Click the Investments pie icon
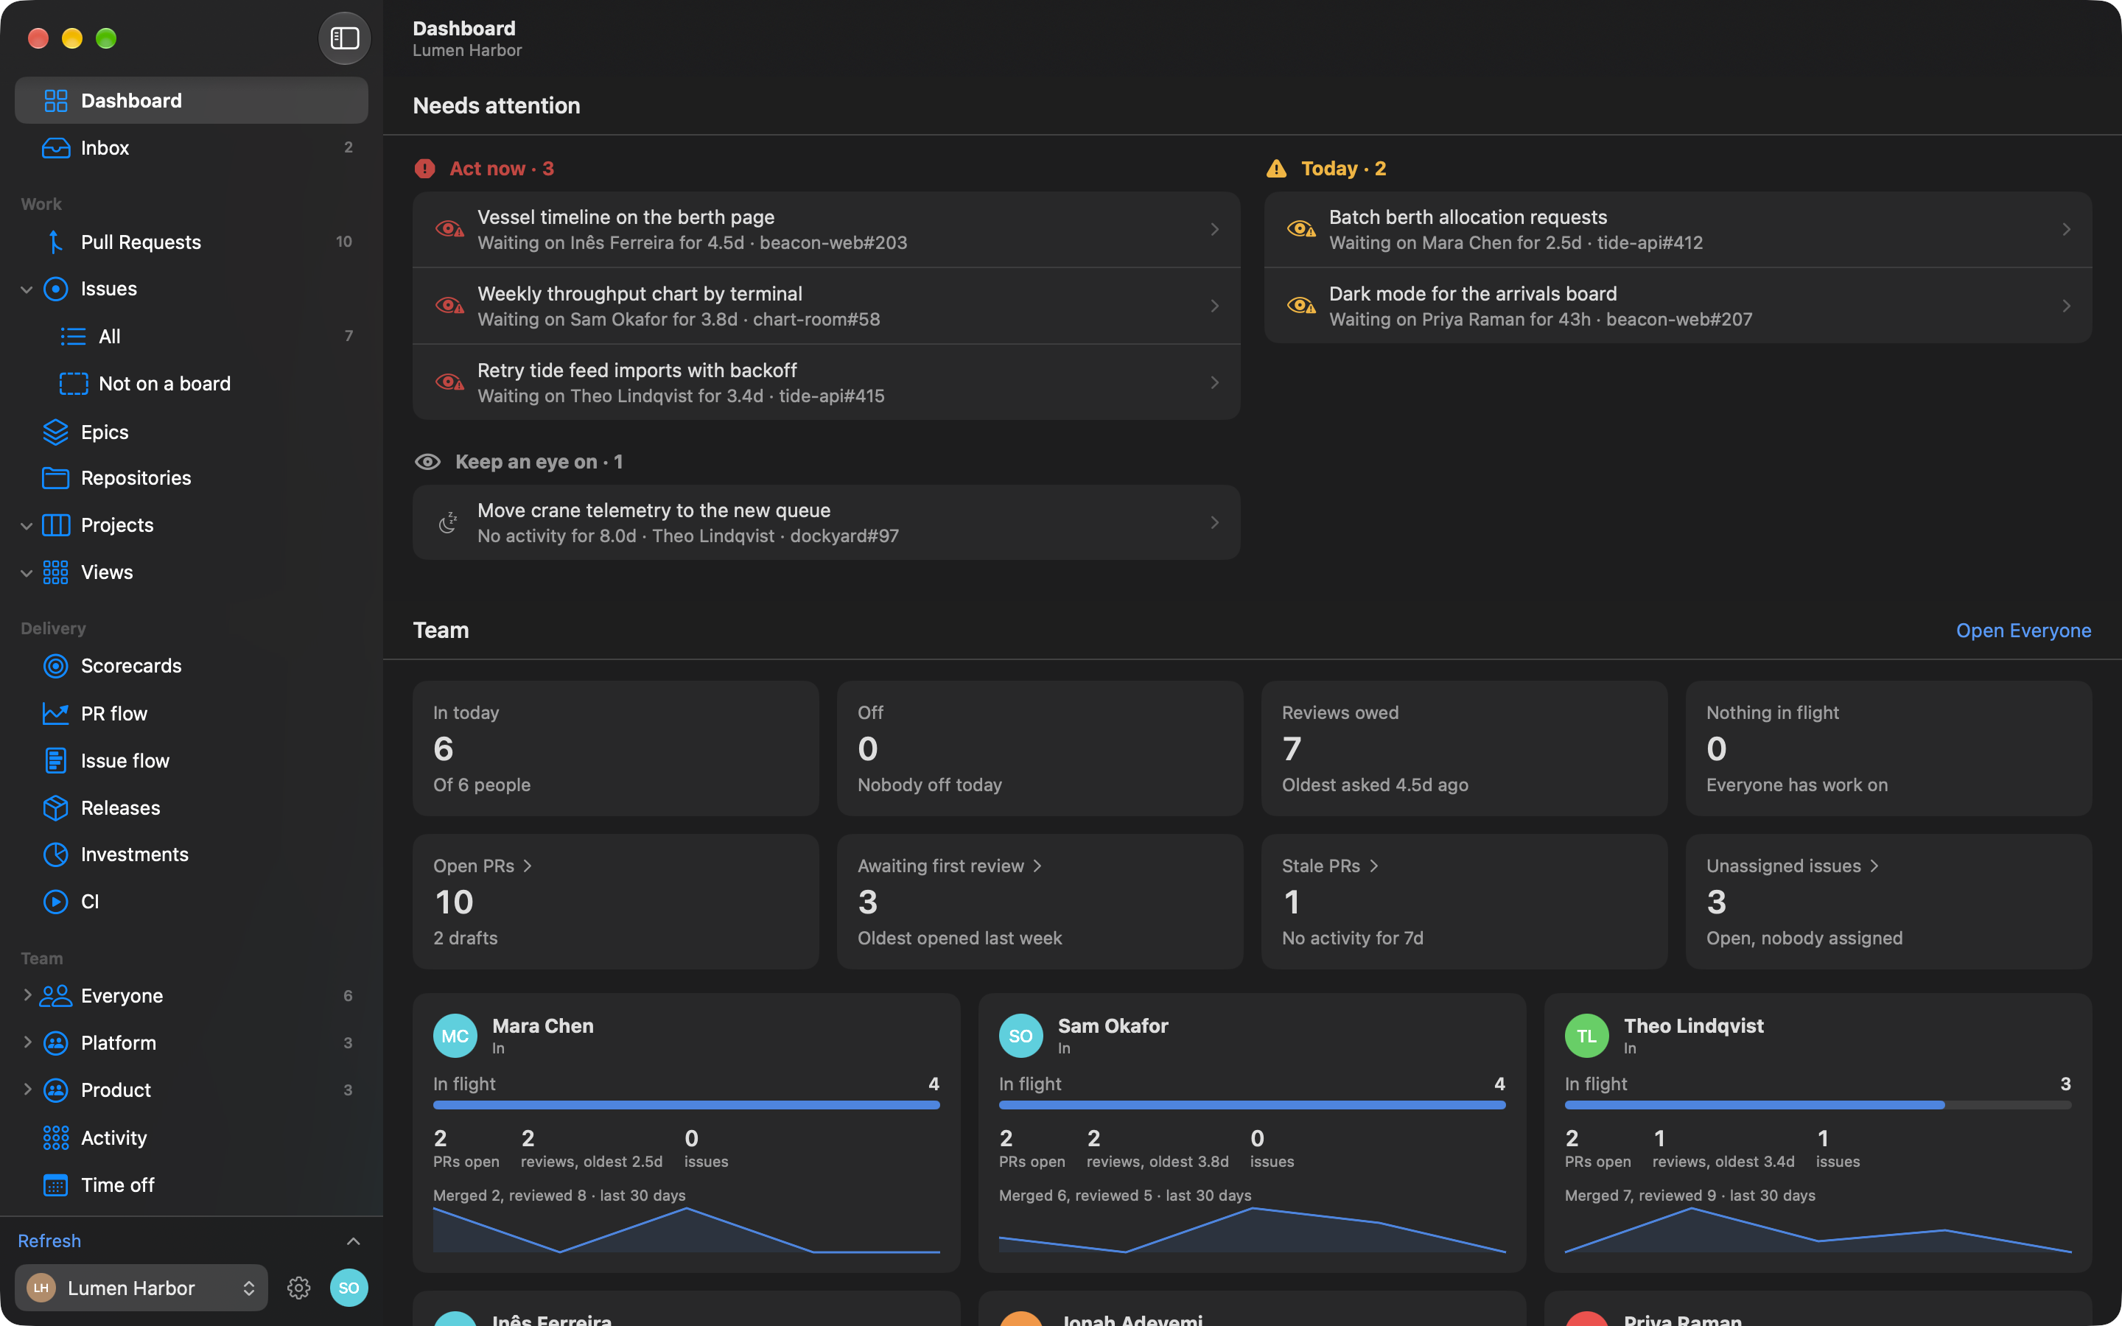This screenshot has width=2122, height=1326. tap(55, 855)
